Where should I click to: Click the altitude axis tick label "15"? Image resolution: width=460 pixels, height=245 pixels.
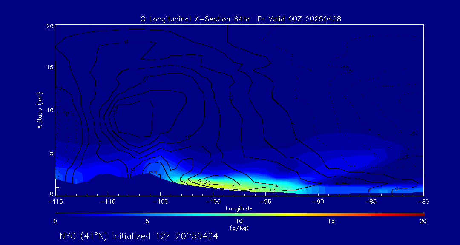pyautogui.click(x=50, y=67)
